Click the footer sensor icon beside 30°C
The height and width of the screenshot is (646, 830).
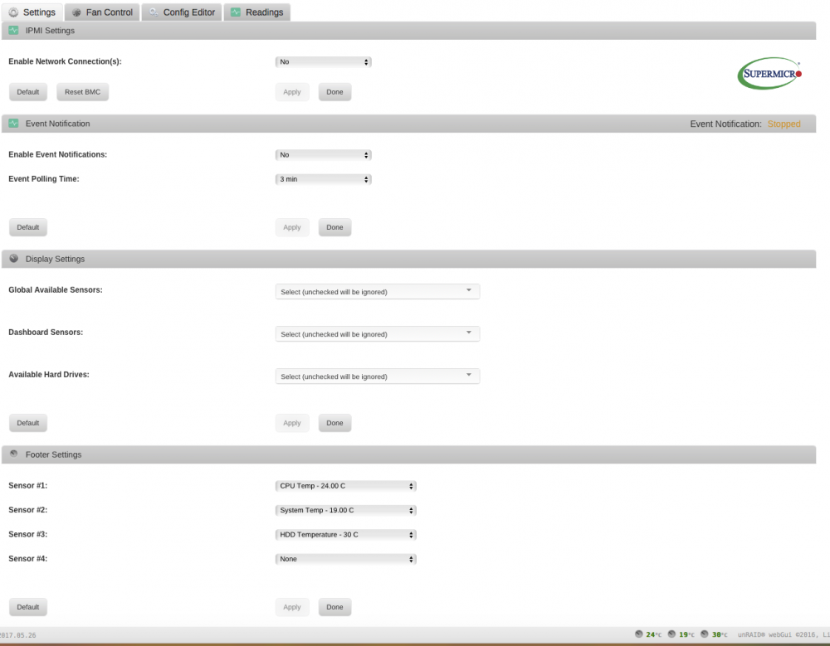coord(705,634)
